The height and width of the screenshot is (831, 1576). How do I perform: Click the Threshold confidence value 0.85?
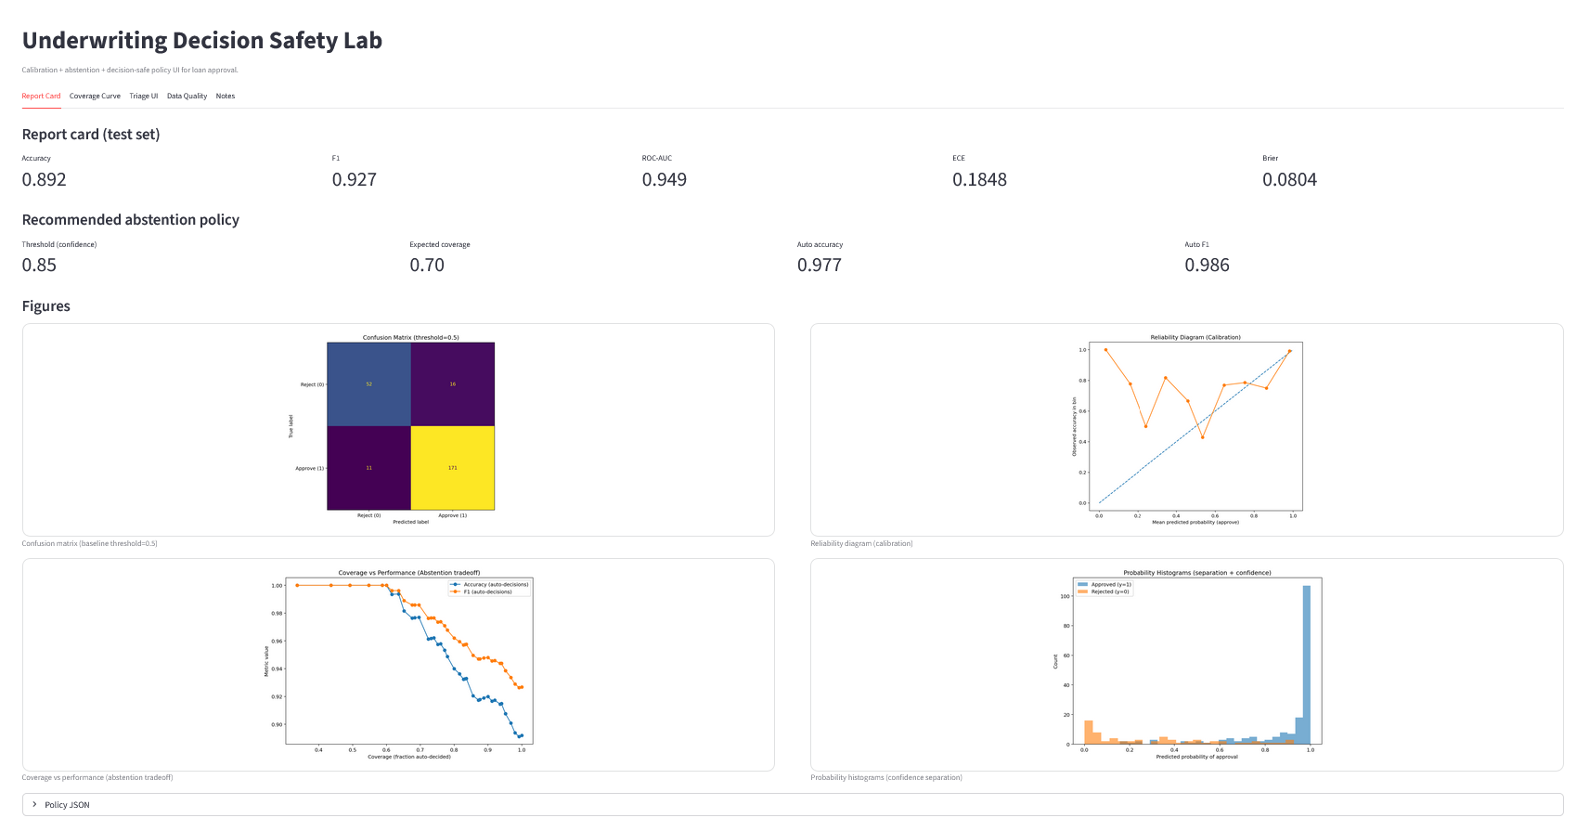[39, 265]
